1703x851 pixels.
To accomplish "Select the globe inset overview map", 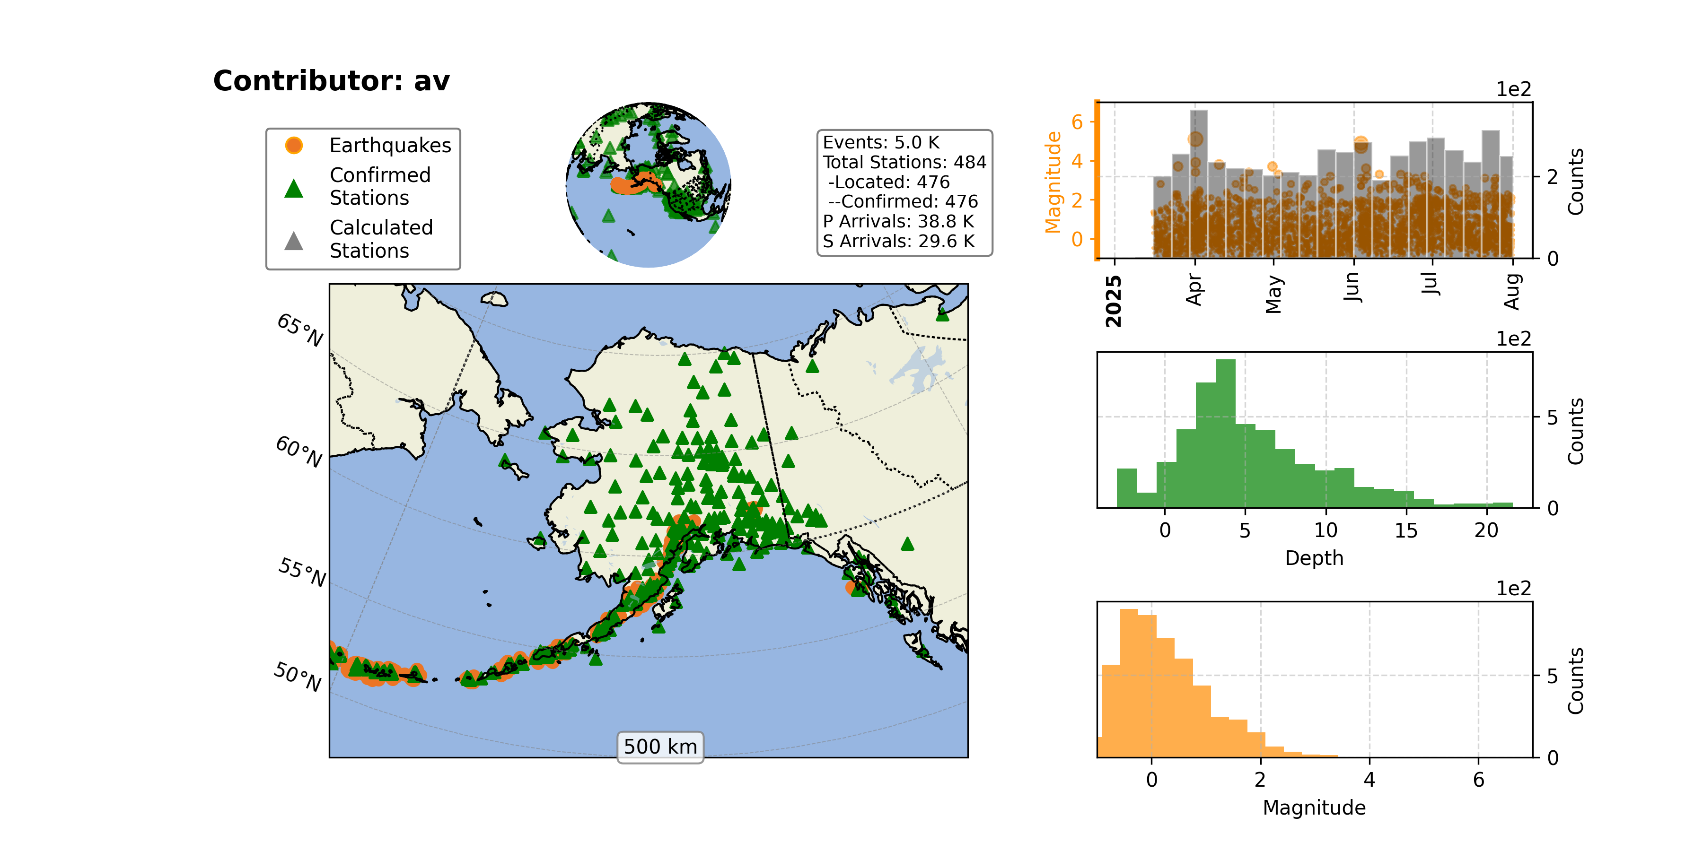I will (649, 185).
